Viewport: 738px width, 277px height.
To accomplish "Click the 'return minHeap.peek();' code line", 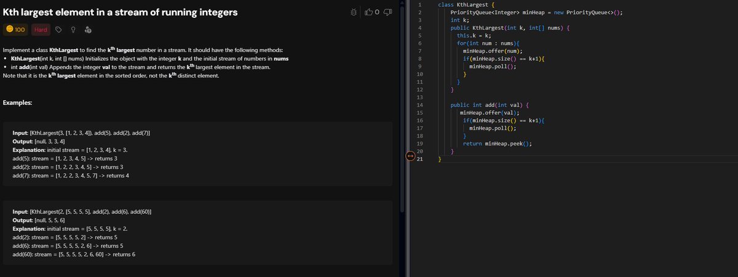I will click(498, 143).
